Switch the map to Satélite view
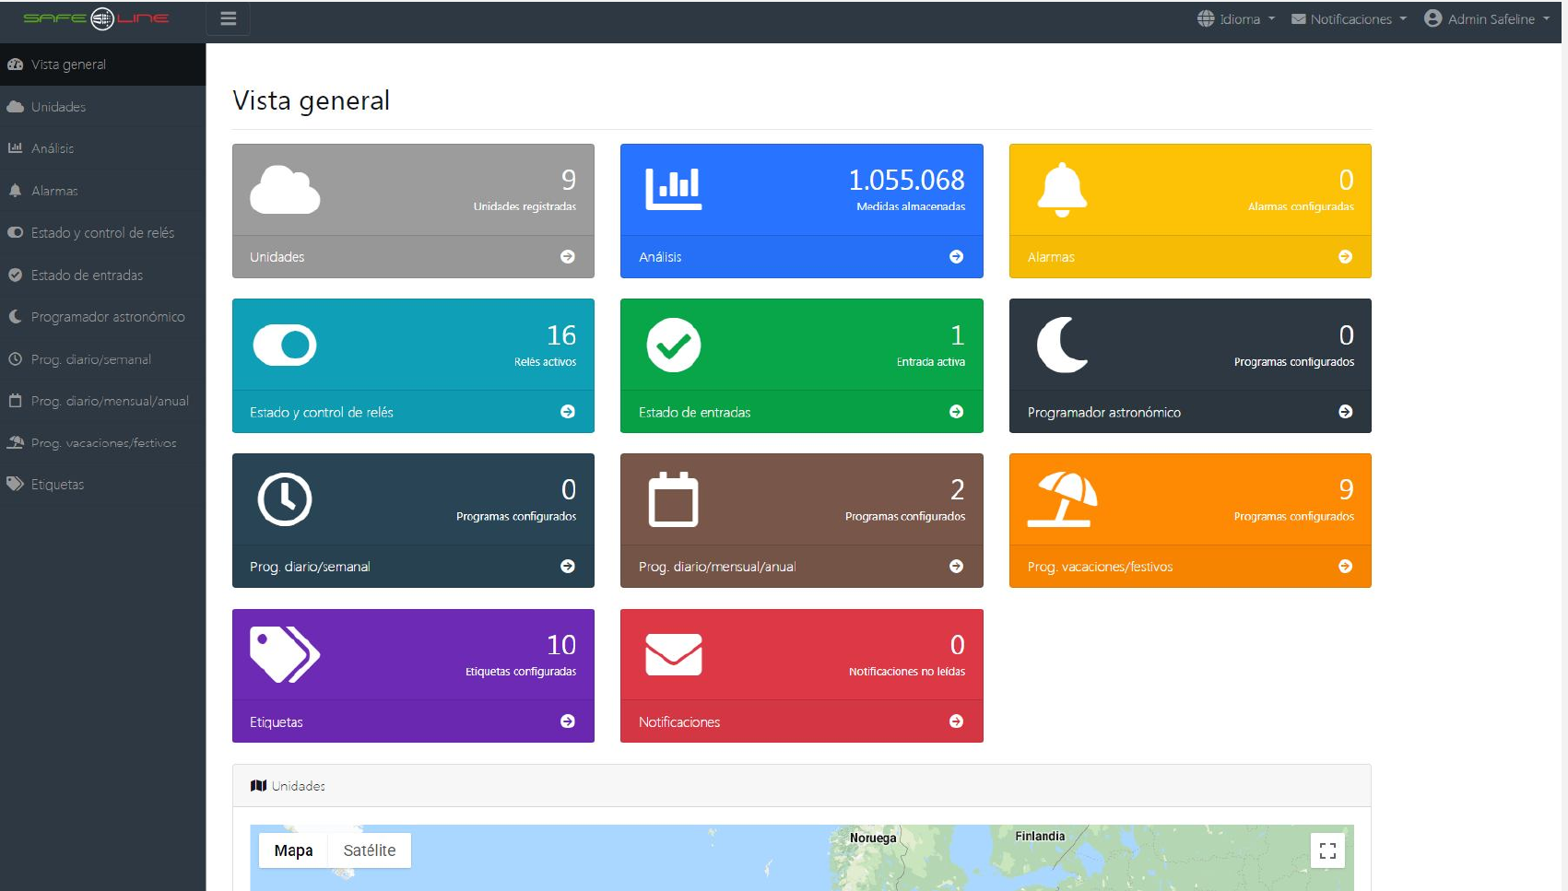The image size is (1568, 891). pyautogui.click(x=369, y=850)
